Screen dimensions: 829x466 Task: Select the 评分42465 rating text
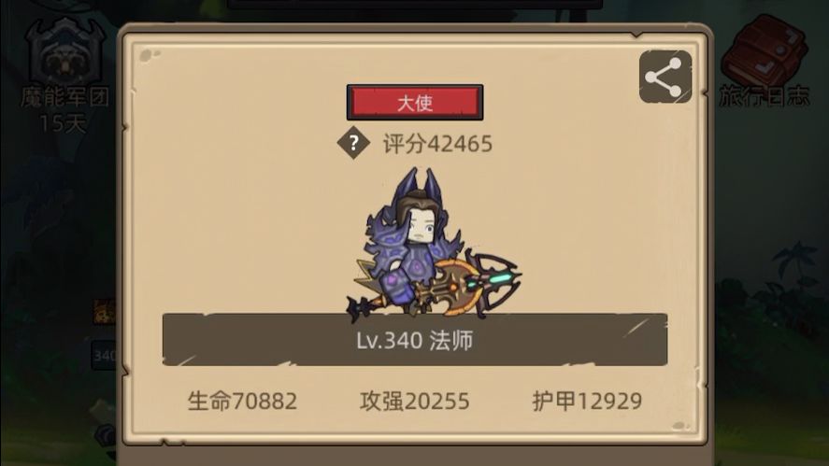click(437, 144)
